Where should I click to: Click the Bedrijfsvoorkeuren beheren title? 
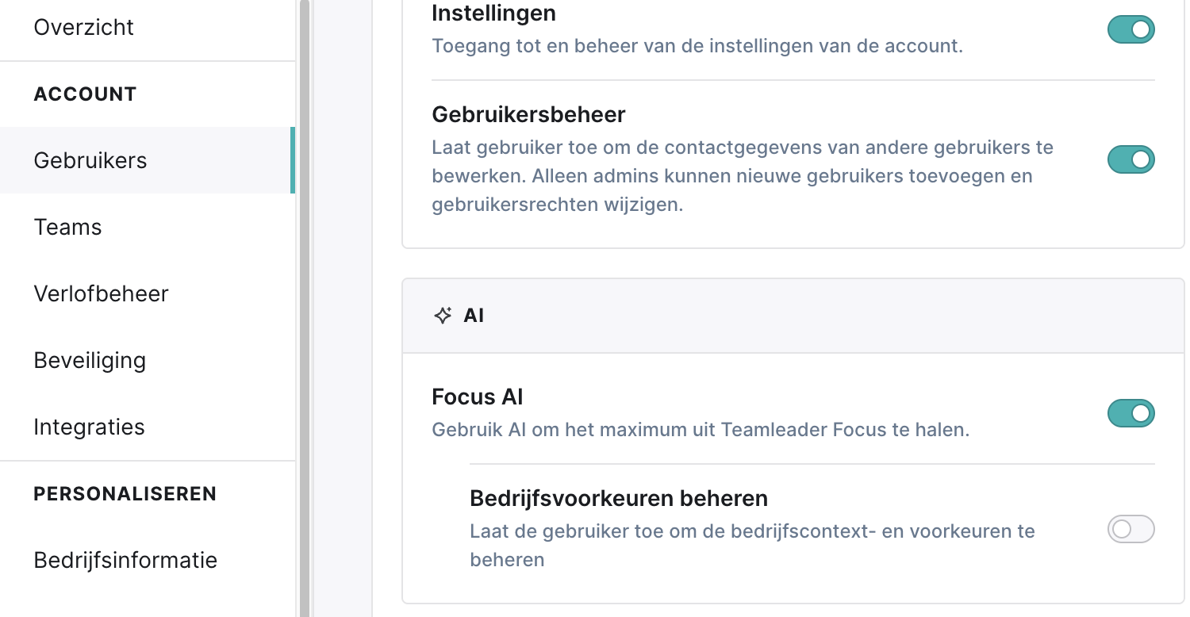point(619,499)
